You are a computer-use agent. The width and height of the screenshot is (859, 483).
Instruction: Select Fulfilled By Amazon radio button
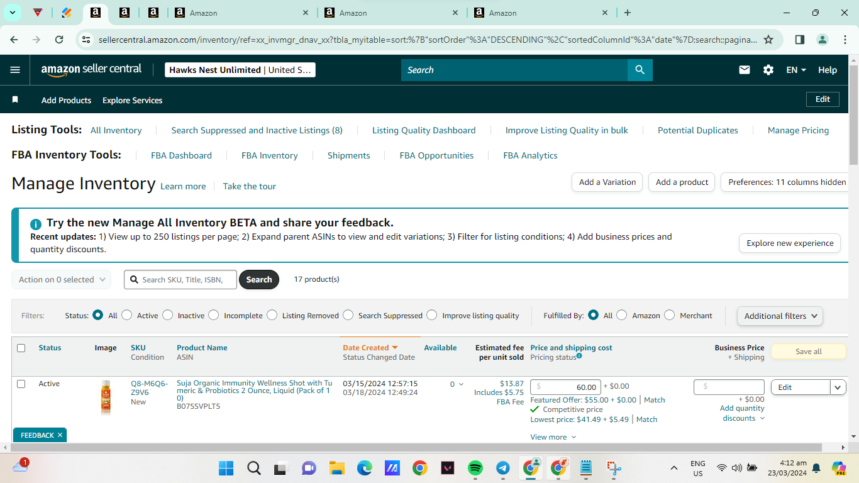(622, 315)
